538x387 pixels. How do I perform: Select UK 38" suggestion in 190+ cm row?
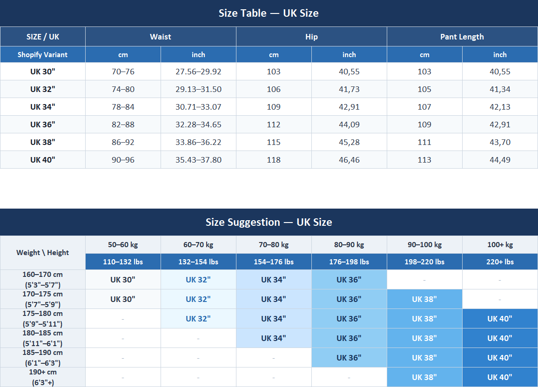tap(424, 377)
